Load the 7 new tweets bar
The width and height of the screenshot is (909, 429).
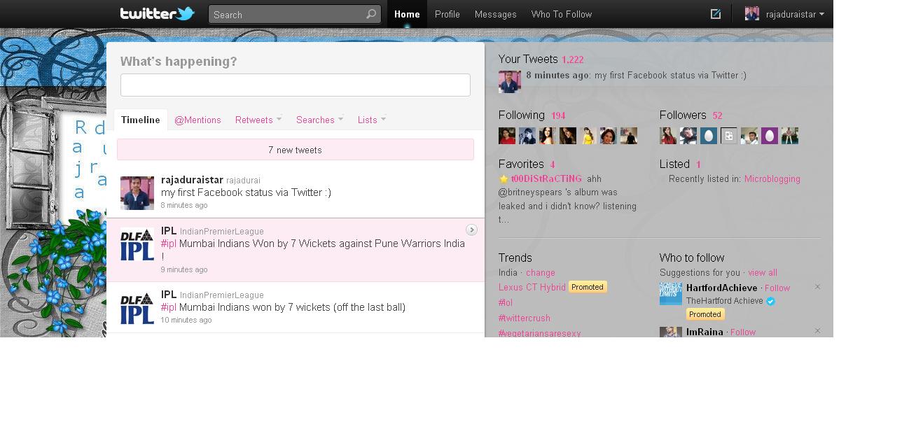[x=295, y=150]
